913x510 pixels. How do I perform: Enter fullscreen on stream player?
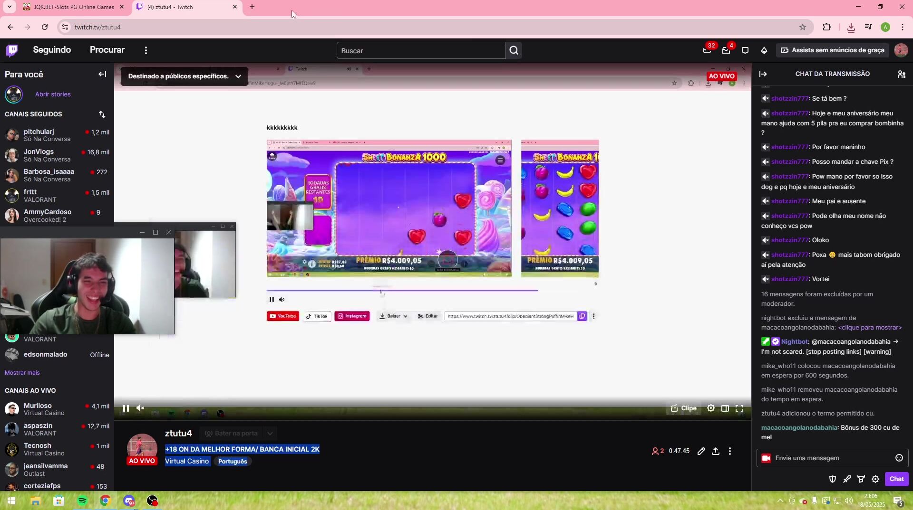click(739, 408)
